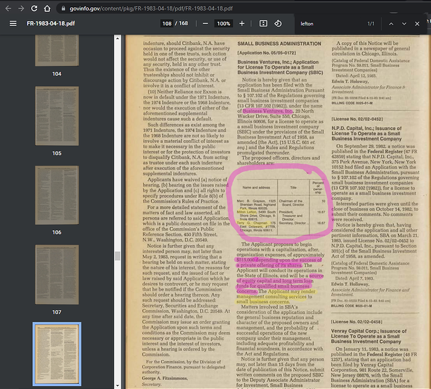Image resolution: width=431 pixels, height=389 pixels.
Task: Go forward using browser forward arrow
Action: [21, 9]
